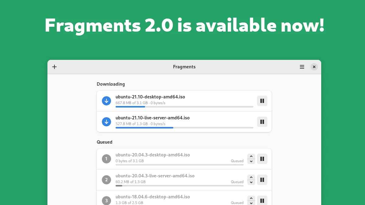Image resolution: width=365 pixels, height=205 pixels.
Task: Pause the queued ubuntu-20.04.3-desktop-amd64.iso torrent
Action: click(262, 159)
